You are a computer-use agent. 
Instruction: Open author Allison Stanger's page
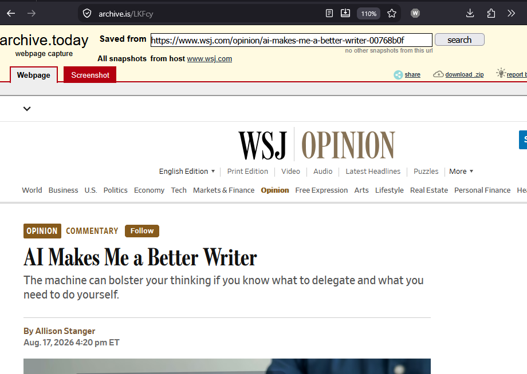point(65,331)
